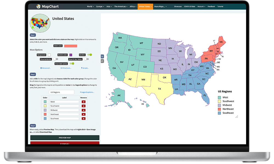
Task: Turn off the Show state names switch
Action: (x=72, y=64)
